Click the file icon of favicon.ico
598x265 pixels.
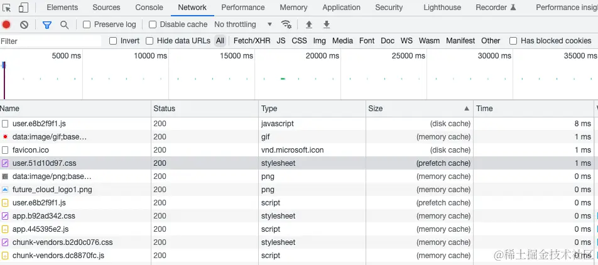(5, 150)
